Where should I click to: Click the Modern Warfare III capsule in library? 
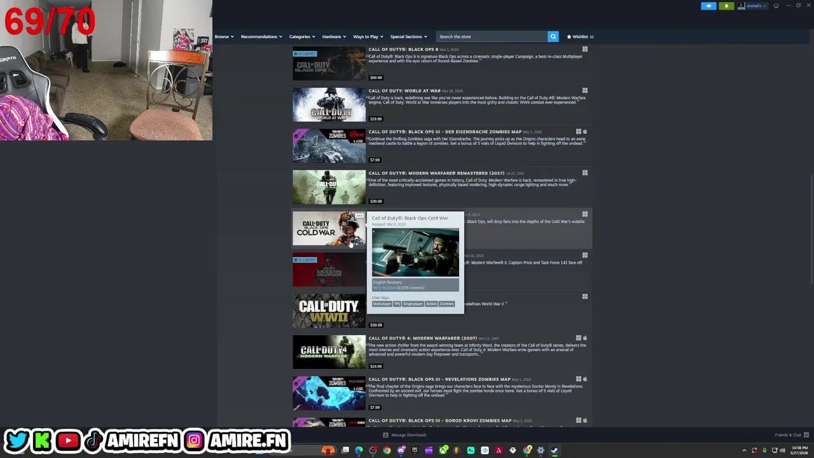click(x=329, y=270)
